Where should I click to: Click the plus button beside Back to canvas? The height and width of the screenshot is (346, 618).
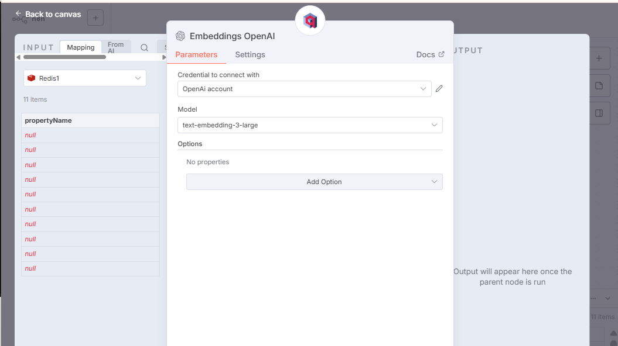(95, 18)
